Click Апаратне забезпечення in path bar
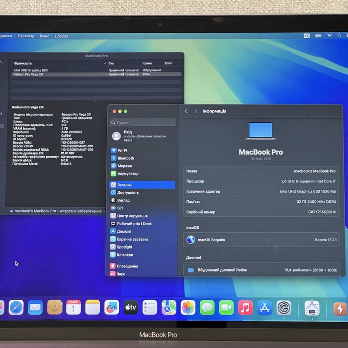This screenshot has width=348, height=348. click(81, 211)
